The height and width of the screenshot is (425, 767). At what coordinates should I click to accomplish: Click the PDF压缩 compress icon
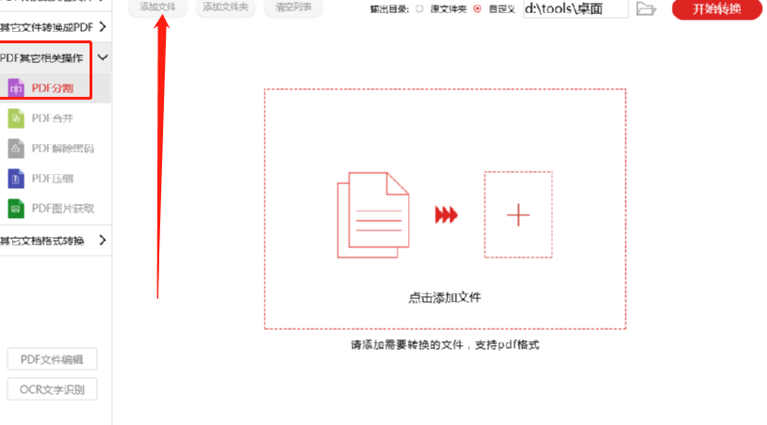[x=16, y=179]
